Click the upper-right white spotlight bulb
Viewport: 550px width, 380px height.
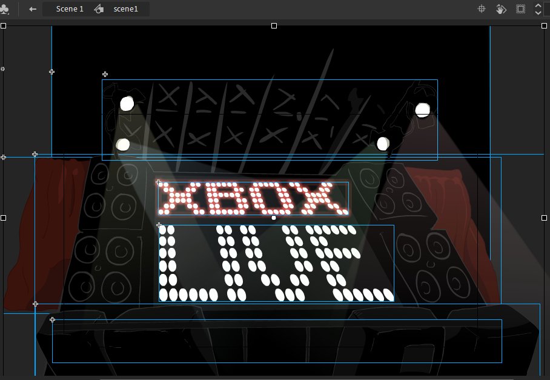[x=422, y=110]
